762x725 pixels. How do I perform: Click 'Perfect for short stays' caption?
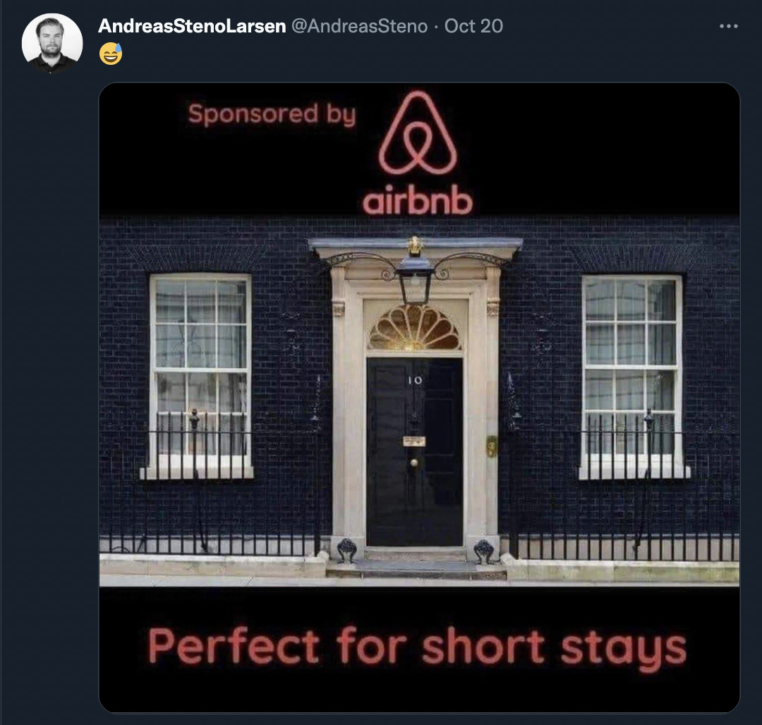pyautogui.click(x=417, y=647)
